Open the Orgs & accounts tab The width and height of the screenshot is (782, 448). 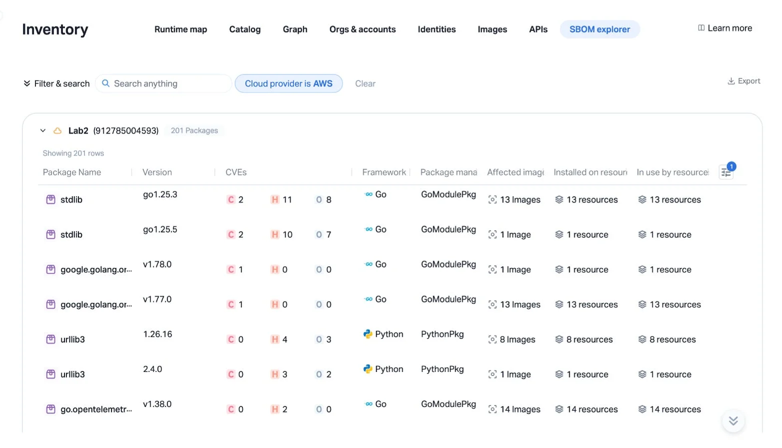(362, 29)
